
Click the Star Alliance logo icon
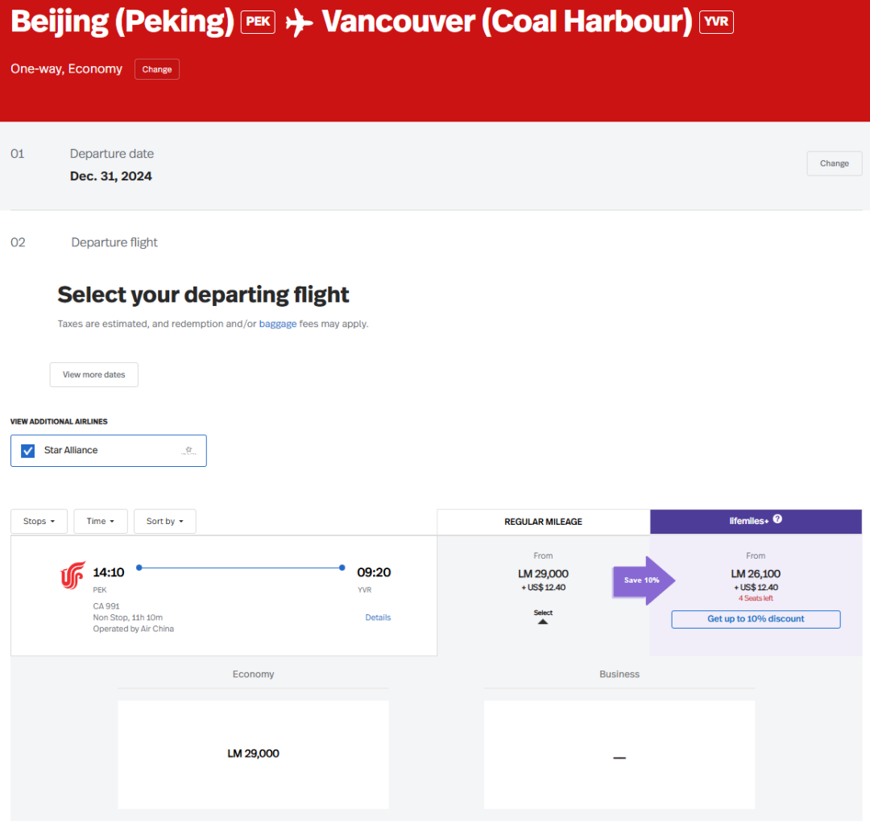tap(188, 451)
